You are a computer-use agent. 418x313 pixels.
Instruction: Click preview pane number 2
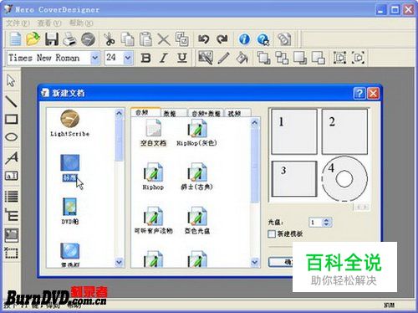pyautogui.click(x=344, y=131)
